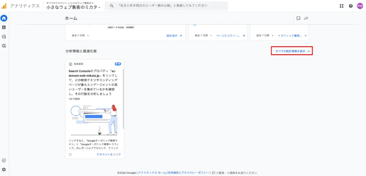Viewport: 366px width, 176px height.
Task: Click the 1分で設定 text
Action: coord(74,99)
